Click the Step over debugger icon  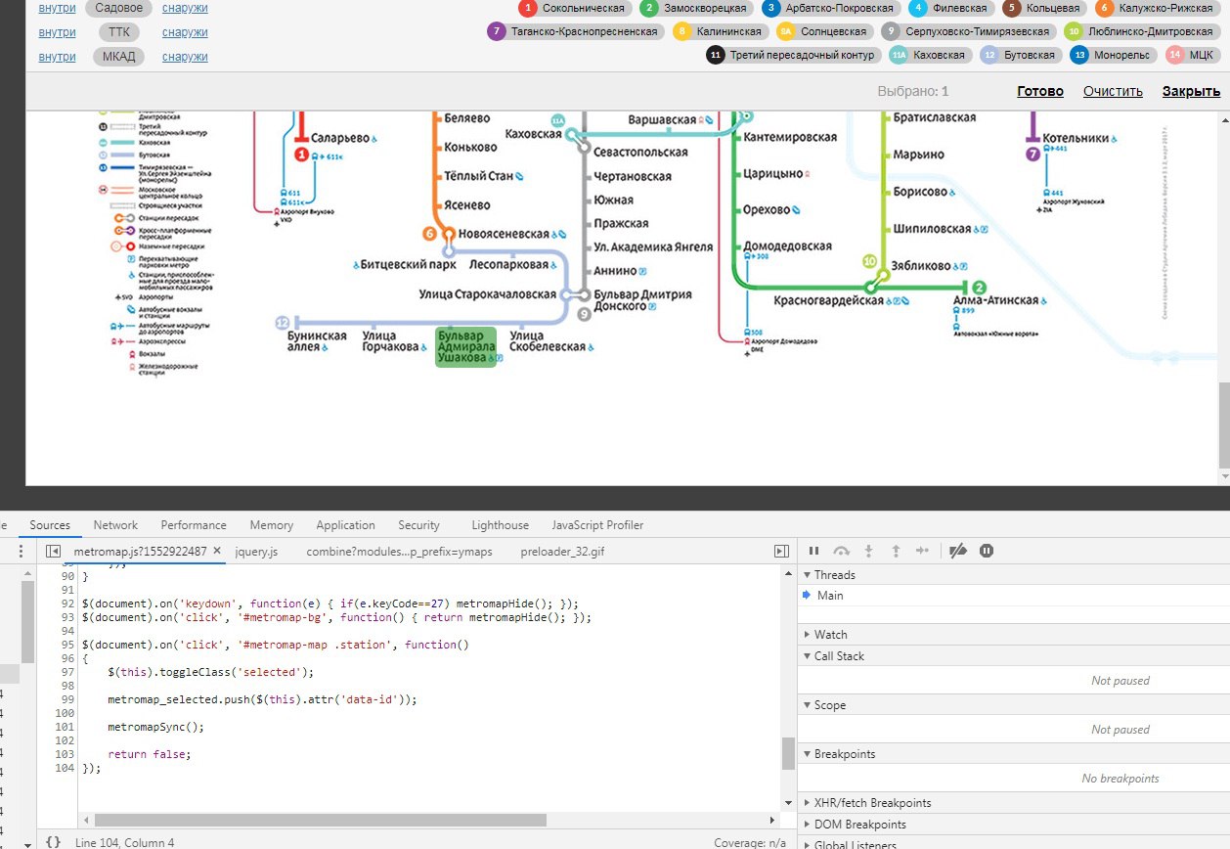842,552
